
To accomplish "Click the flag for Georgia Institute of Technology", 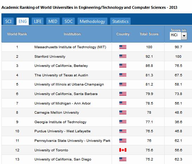I will pos(123,122).
